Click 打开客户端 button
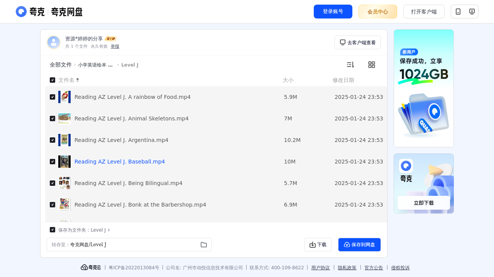This screenshot has width=494, height=277. (x=424, y=12)
